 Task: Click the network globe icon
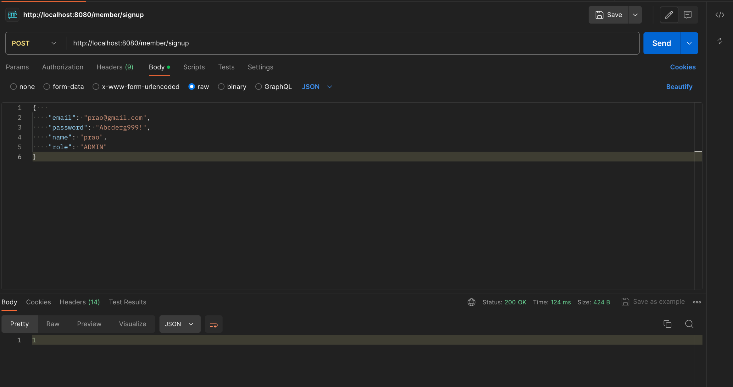(x=471, y=302)
